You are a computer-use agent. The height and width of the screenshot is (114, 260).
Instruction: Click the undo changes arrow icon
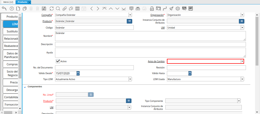click(x=4, y=9)
